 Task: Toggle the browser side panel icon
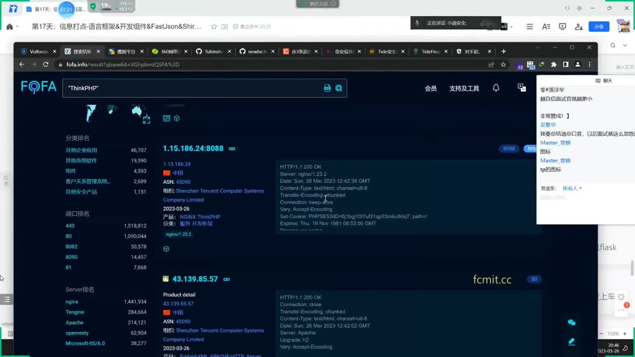click(566, 64)
